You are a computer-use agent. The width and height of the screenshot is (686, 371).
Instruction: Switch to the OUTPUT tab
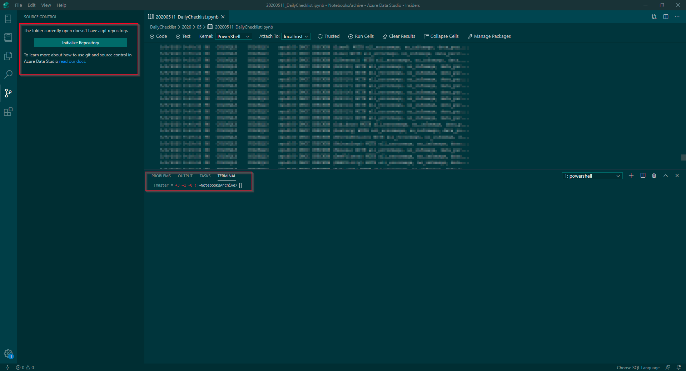[185, 176]
